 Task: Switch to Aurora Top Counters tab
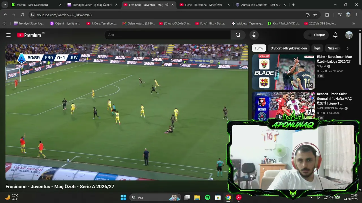(x=260, y=5)
